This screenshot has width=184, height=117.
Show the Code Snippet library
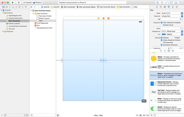165,51
